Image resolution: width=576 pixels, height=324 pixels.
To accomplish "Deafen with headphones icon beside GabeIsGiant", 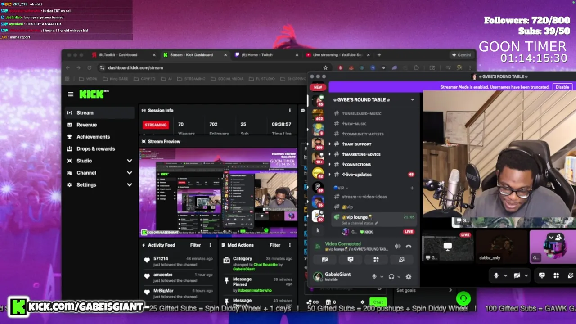I will [391, 277].
